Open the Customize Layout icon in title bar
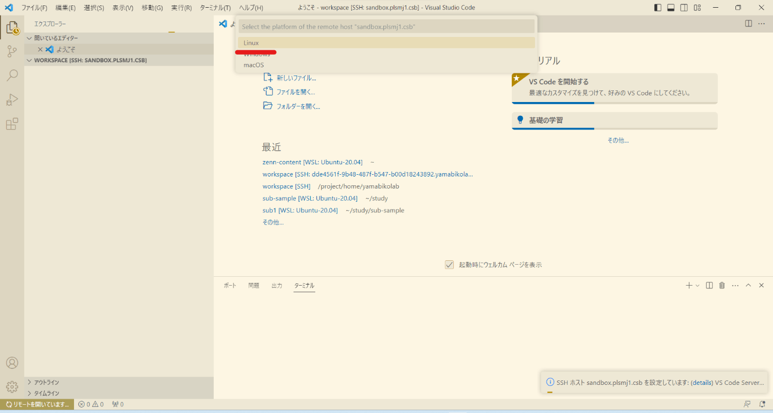Image resolution: width=773 pixels, height=413 pixels. coord(697,8)
